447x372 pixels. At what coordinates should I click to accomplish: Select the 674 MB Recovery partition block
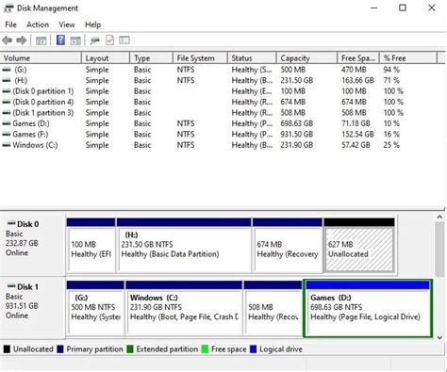click(288, 246)
